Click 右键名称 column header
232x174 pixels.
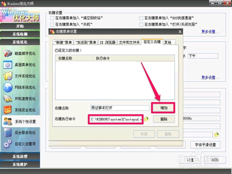coord(74,58)
